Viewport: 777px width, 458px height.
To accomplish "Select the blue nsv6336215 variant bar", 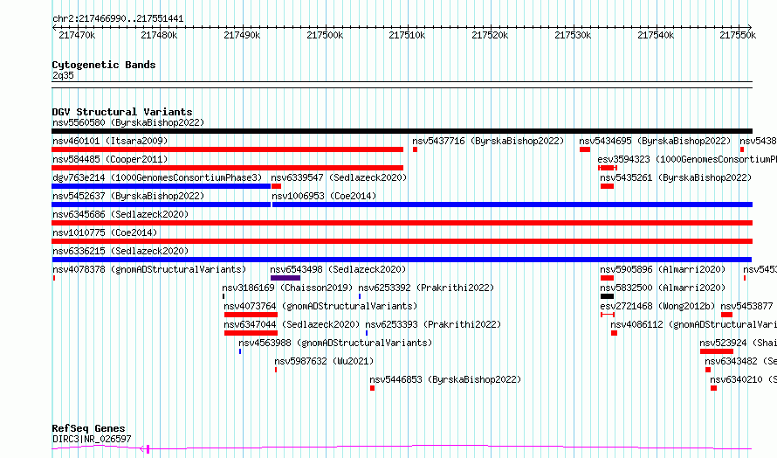I will click(402, 260).
